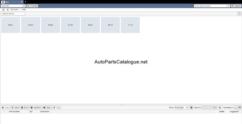
Task: Open a saved parts list
Action: click(47, 108)
